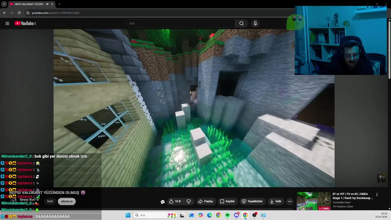Click the 'SAAAAAAAAAAAA' chat message

[53, 216]
